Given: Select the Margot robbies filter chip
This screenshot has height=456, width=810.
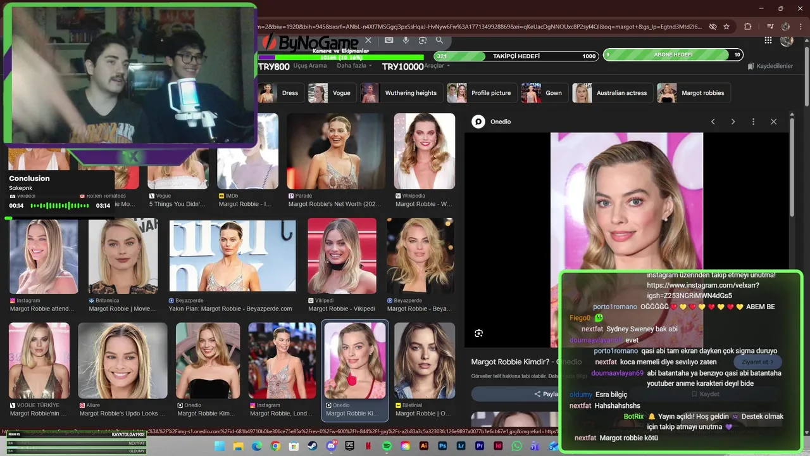Looking at the screenshot, I should (x=694, y=93).
